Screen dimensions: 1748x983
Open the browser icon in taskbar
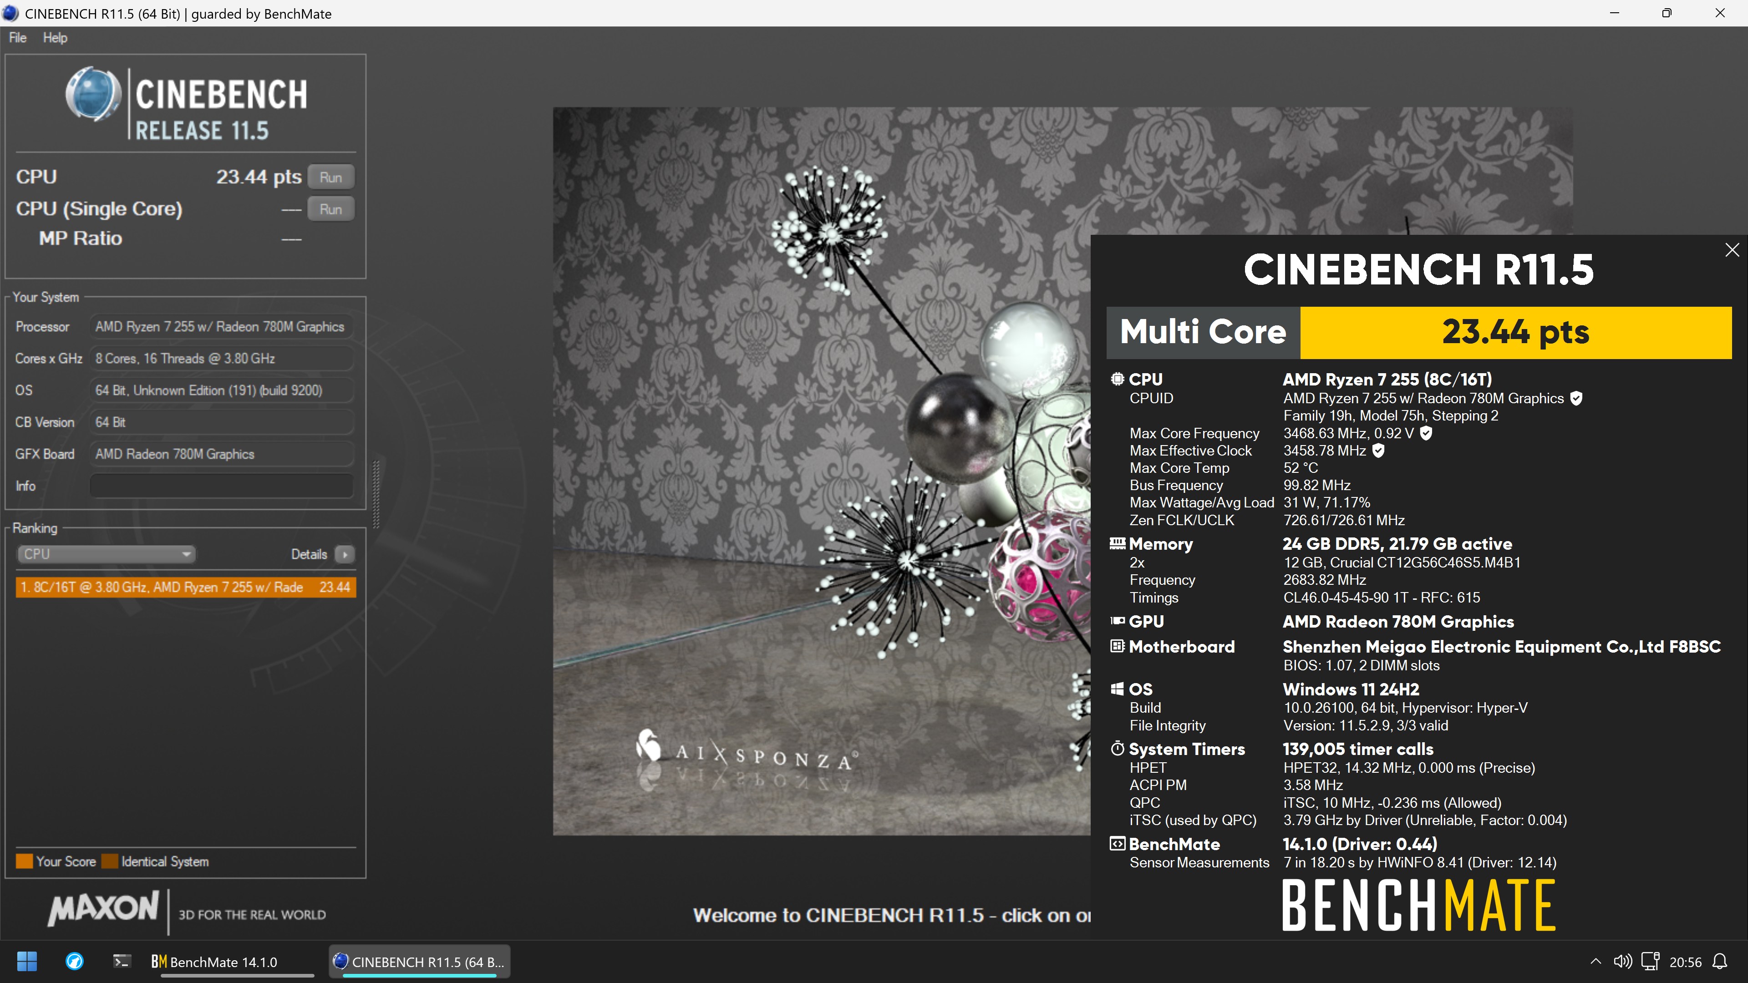tap(75, 961)
